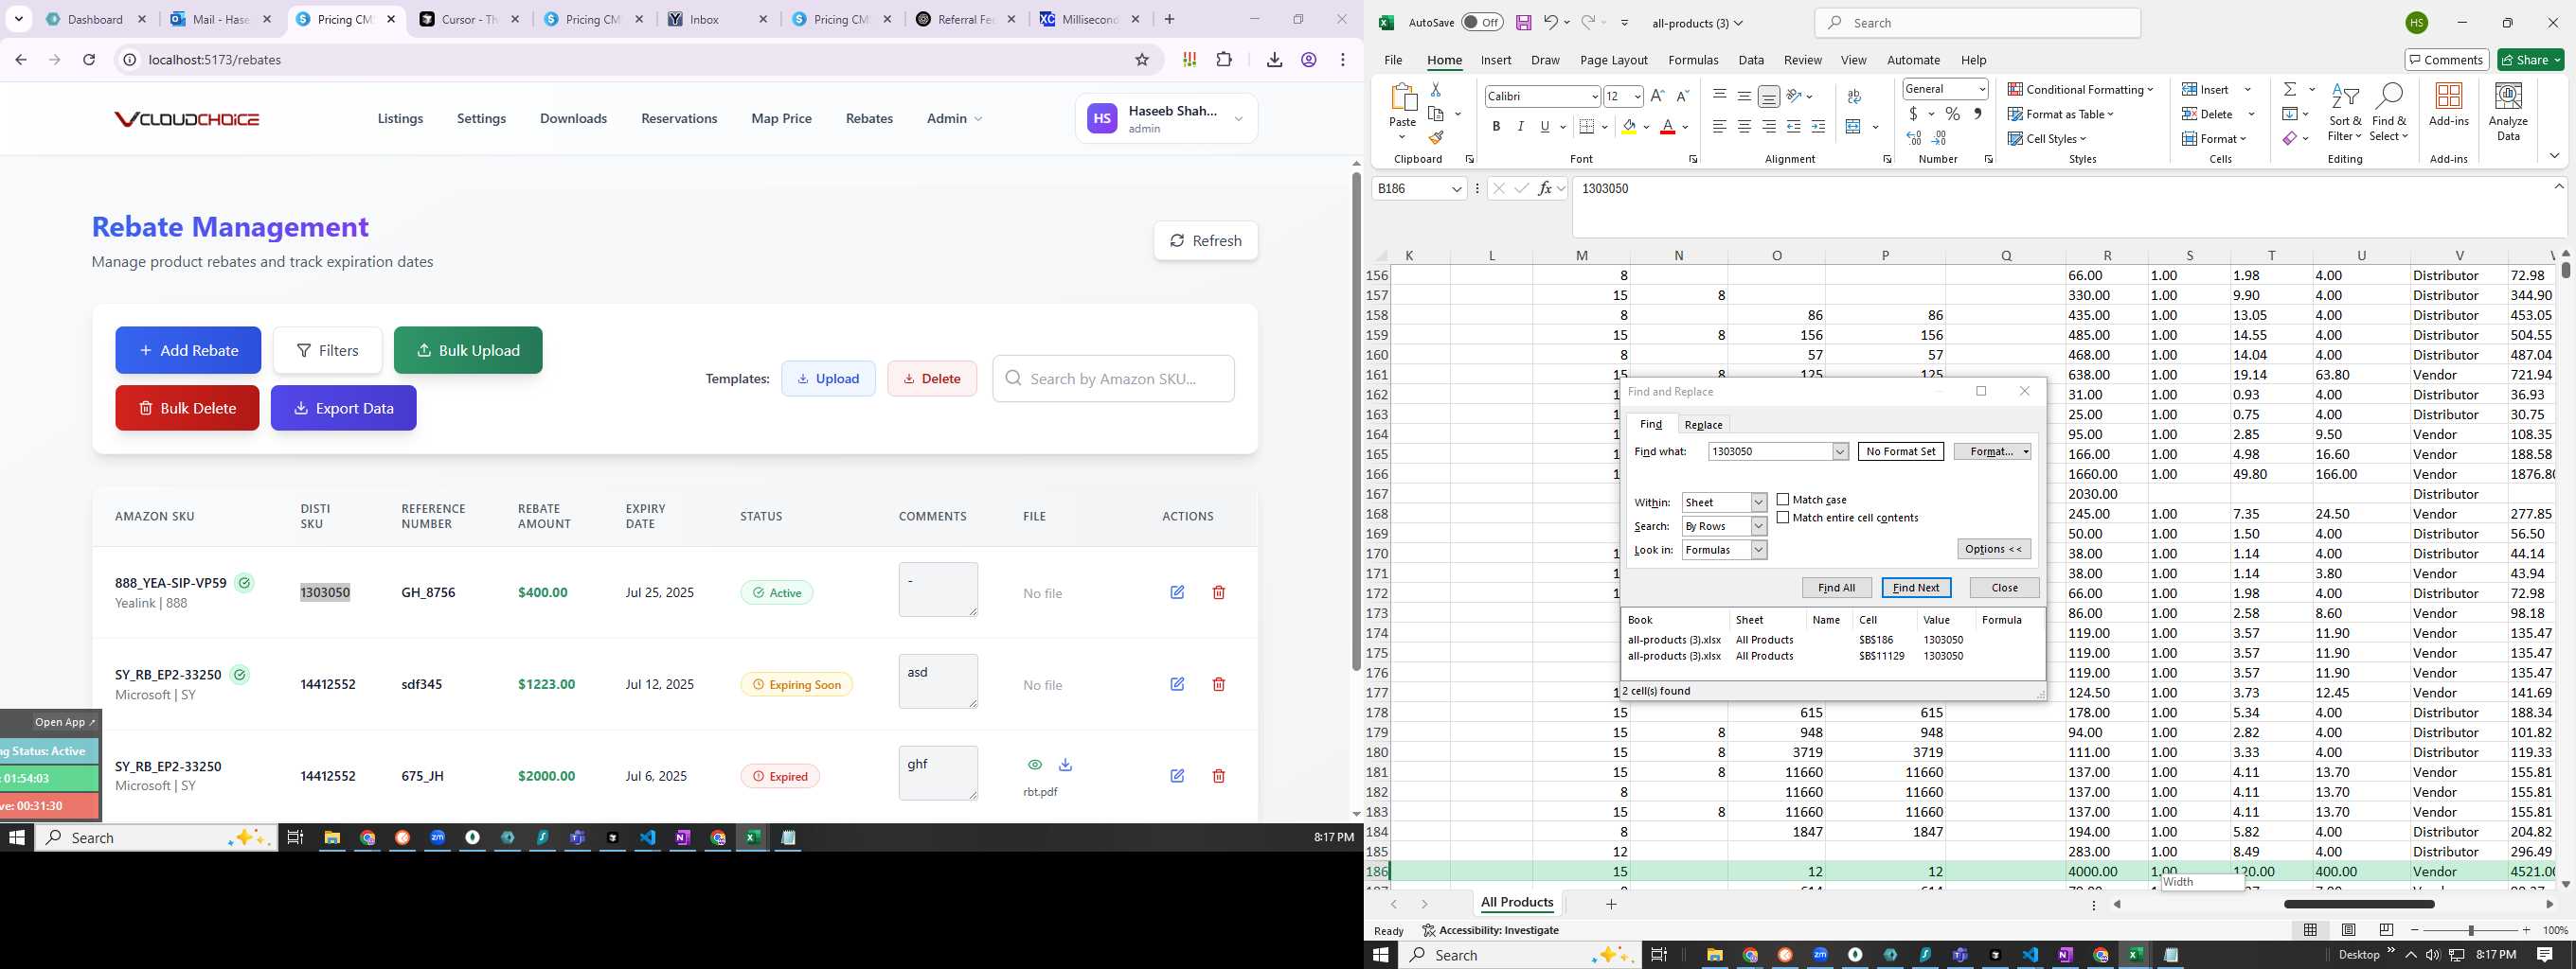The height and width of the screenshot is (969, 2576).
Task: Click the Excel zoom slider handle
Action: click(x=2470, y=930)
